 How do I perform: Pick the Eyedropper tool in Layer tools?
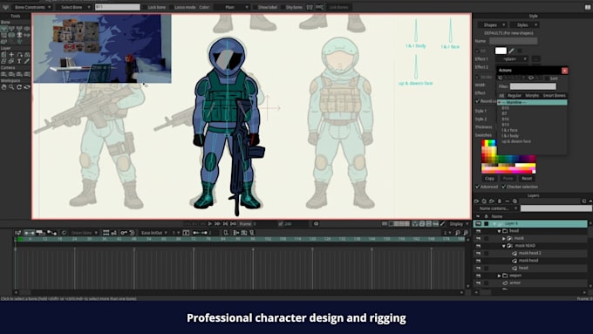coord(27,61)
